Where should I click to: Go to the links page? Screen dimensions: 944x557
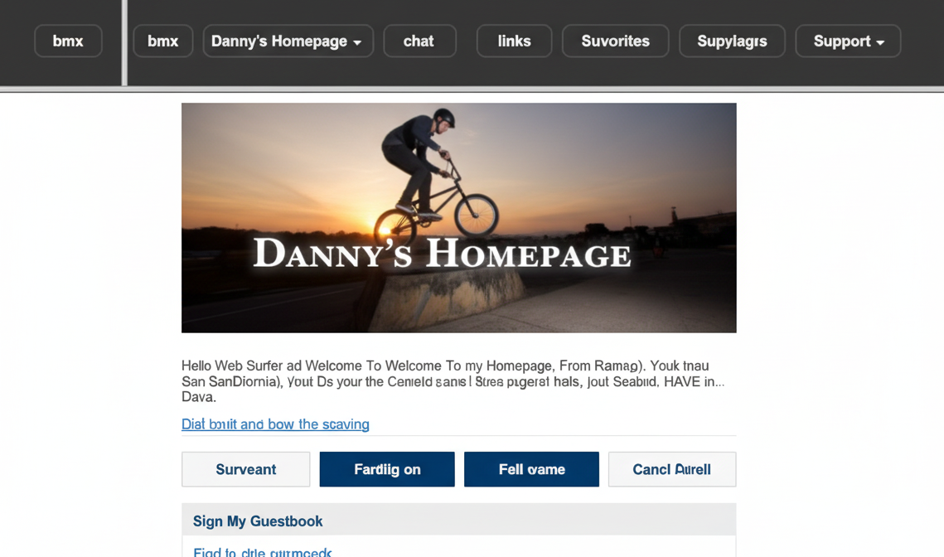click(x=514, y=41)
